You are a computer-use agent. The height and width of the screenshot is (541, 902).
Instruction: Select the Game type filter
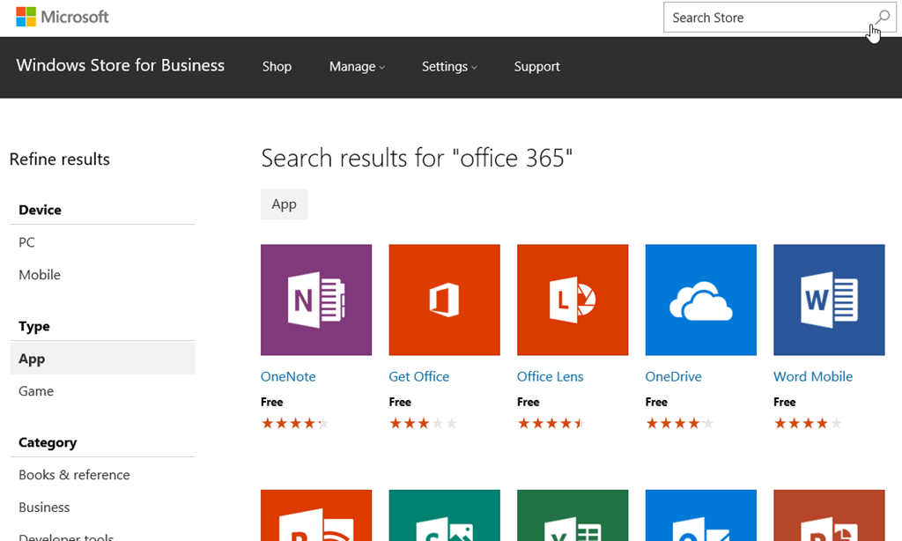(x=36, y=391)
